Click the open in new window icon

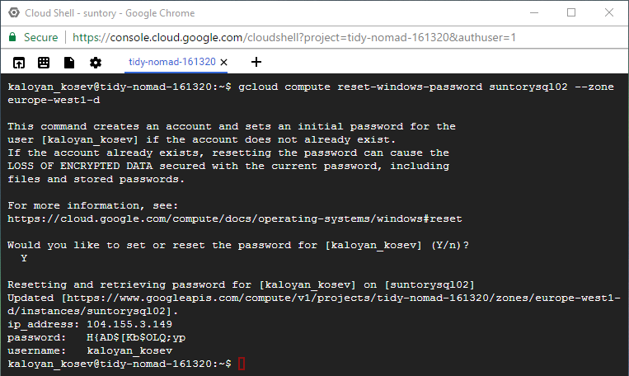coord(18,63)
